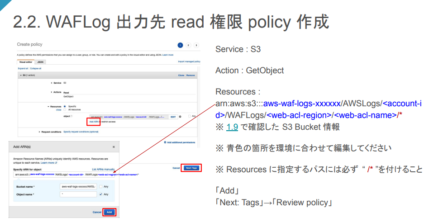Screen dimensions: 424x222
Task: Open Learn more link in the policy description
Action: tap(167, 55)
